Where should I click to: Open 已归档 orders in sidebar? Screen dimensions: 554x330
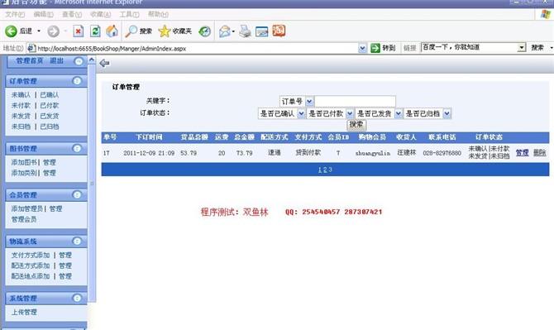click(x=50, y=127)
